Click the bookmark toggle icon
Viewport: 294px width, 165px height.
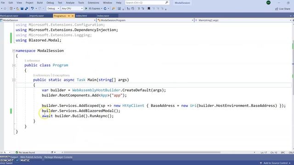click(x=149, y=9)
